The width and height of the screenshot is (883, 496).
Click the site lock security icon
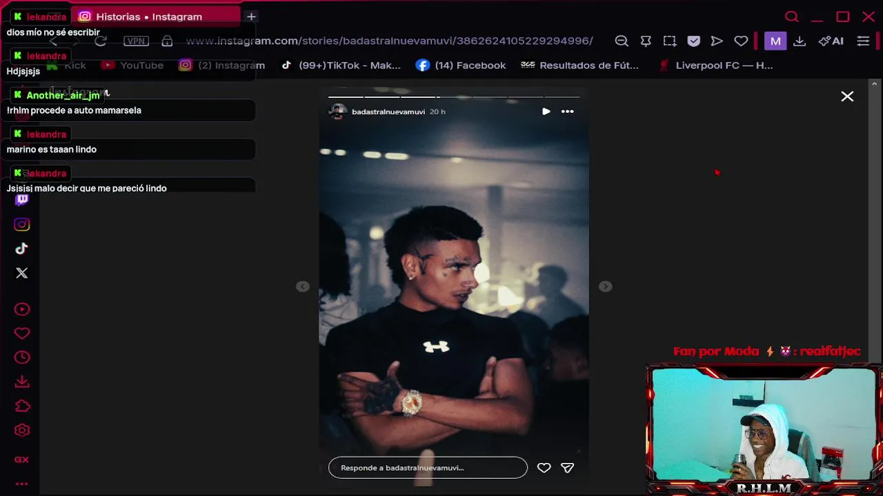[x=167, y=41]
